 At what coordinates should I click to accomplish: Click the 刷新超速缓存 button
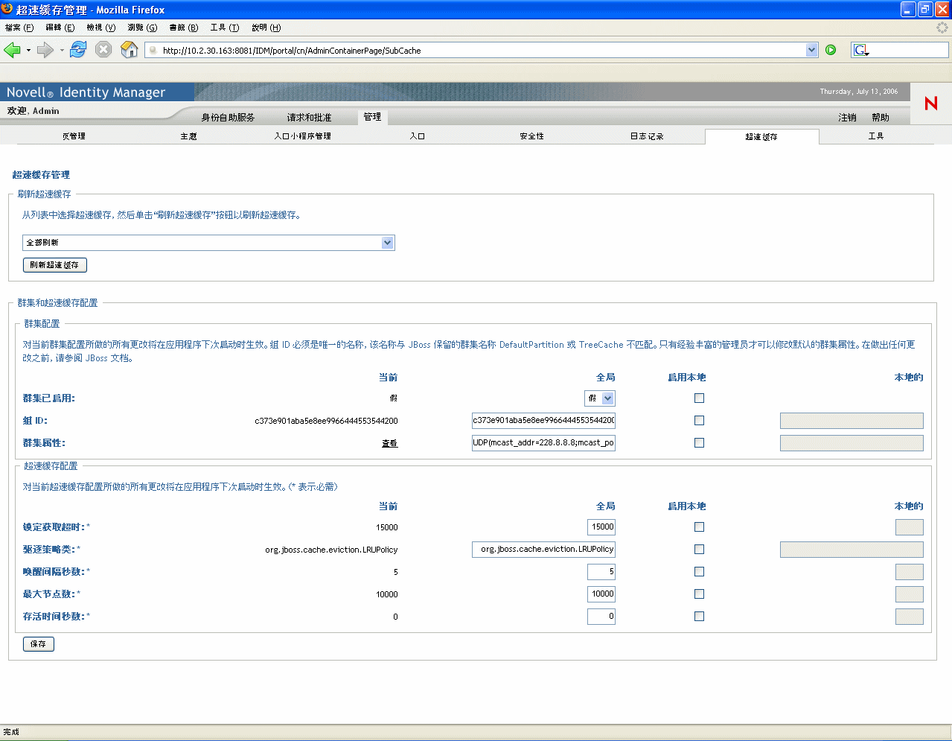(x=55, y=265)
